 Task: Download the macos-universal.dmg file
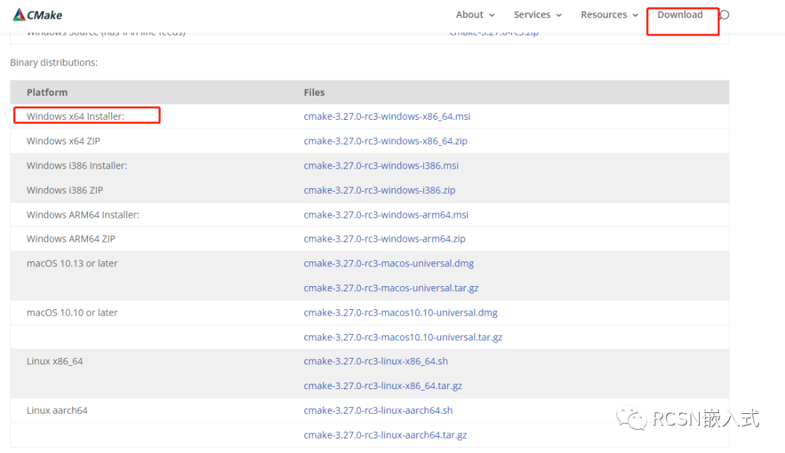pyautogui.click(x=389, y=264)
